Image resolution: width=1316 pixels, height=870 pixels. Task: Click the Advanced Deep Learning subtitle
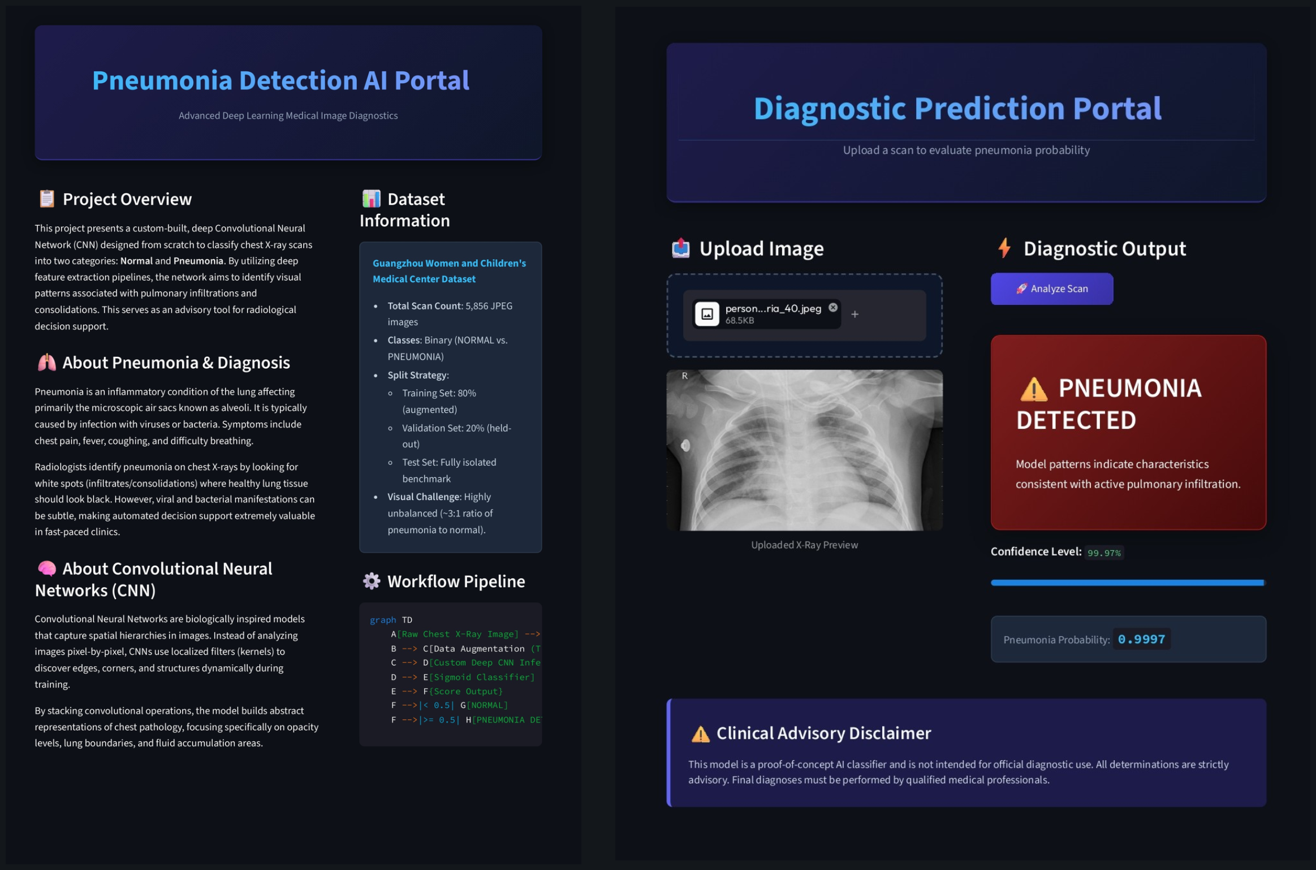288,115
